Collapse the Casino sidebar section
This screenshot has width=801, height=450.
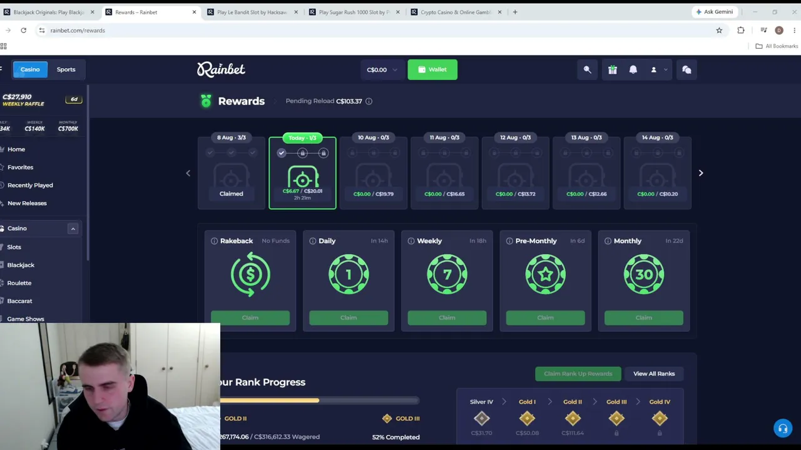(73, 229)
